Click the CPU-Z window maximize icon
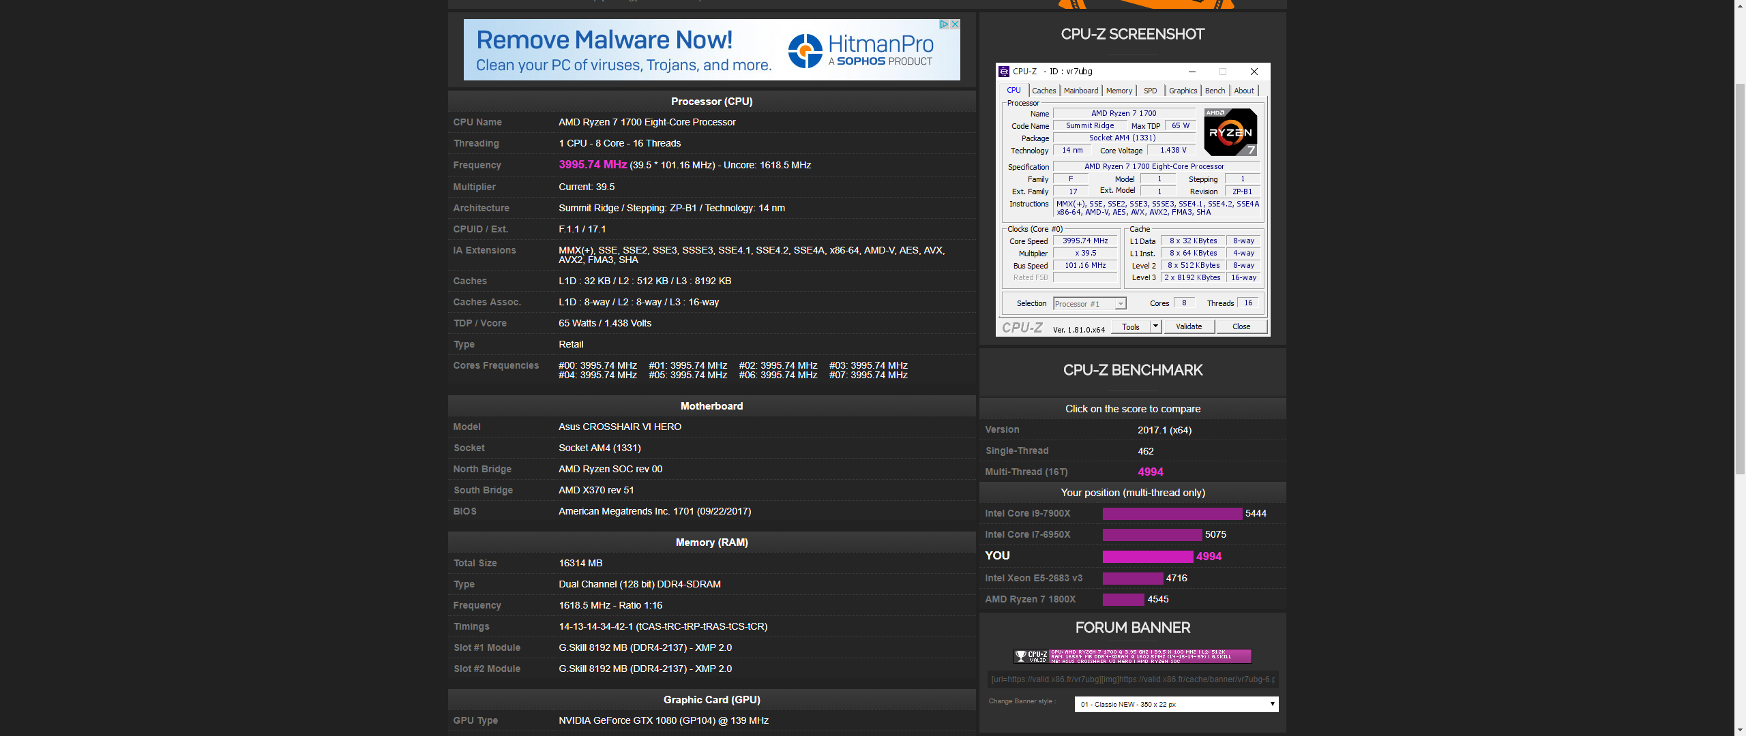This screenshot has height=736, width=1746. [1223, 72]
